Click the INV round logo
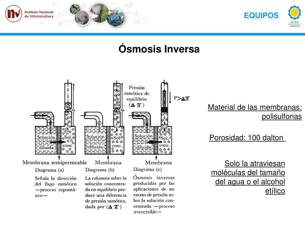This screenshot has width=305, height=228. click(14, 14)
